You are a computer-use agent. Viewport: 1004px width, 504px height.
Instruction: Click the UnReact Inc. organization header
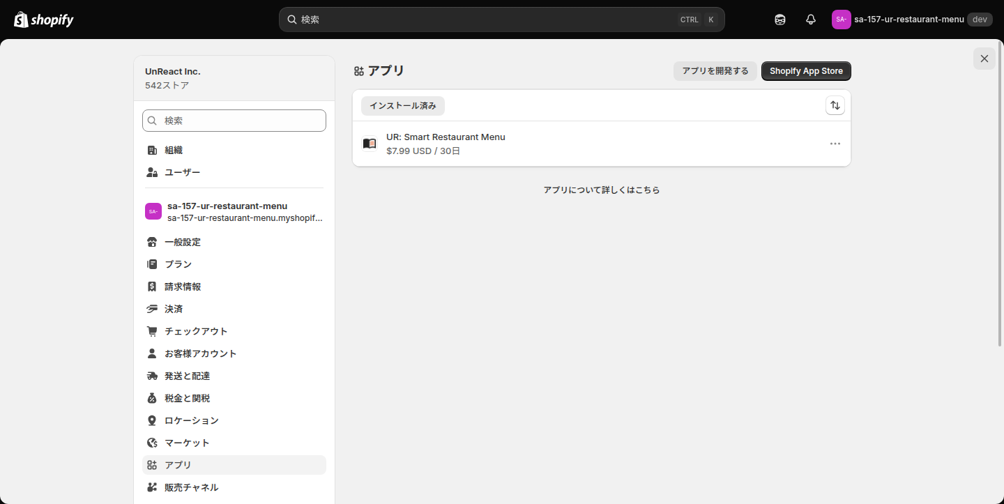coord(234,78)
